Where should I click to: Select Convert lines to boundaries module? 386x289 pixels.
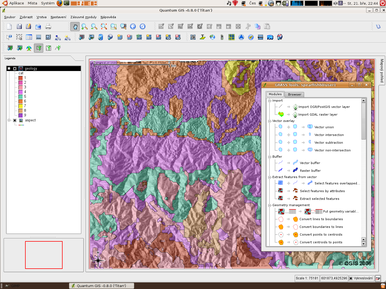(321, 219)
